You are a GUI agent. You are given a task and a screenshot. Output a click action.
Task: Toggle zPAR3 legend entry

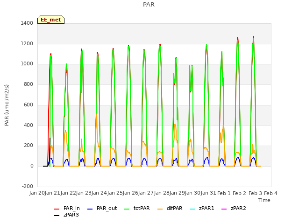[x=66, y=215]
